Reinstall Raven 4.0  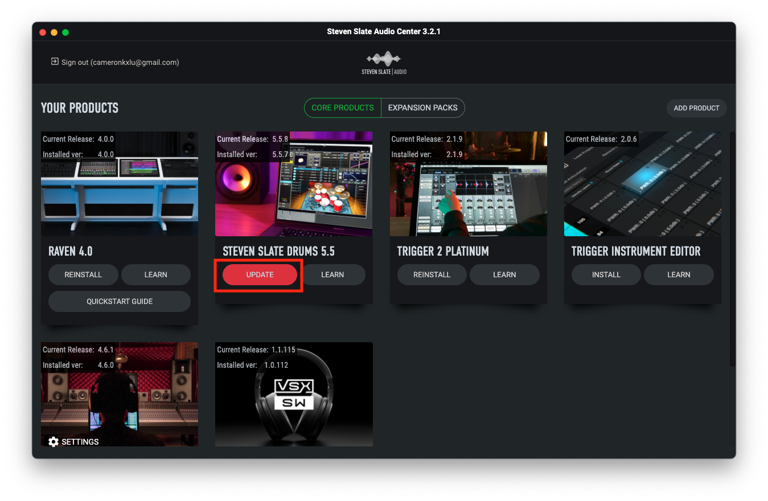[x=83, y=274]
